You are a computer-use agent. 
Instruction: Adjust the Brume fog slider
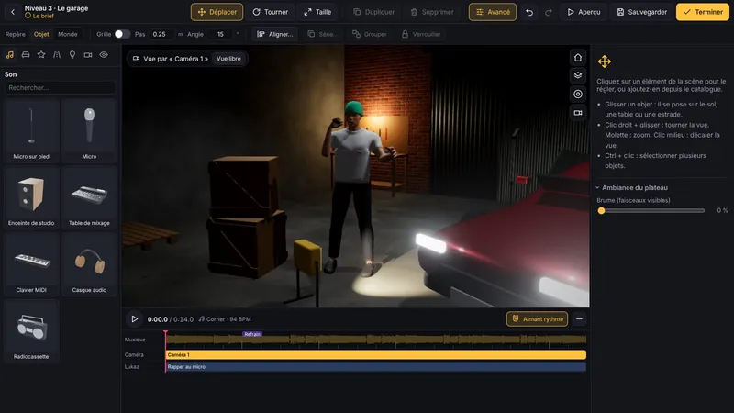[x=652, y=211]
